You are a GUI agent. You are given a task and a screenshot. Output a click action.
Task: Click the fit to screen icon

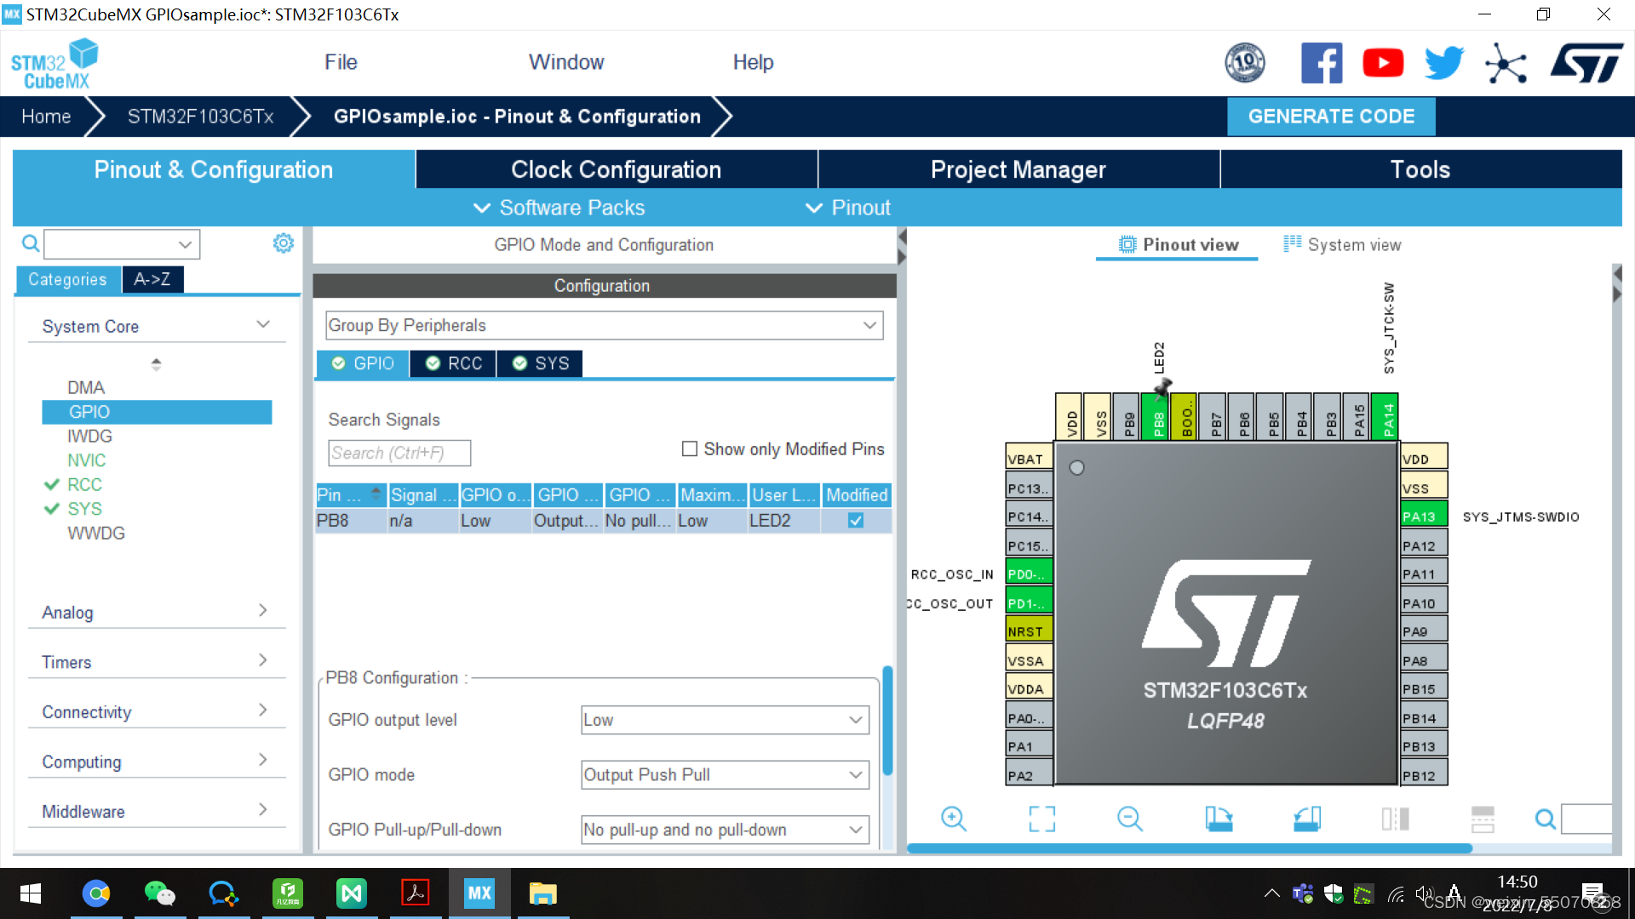tap(1041, 819)
